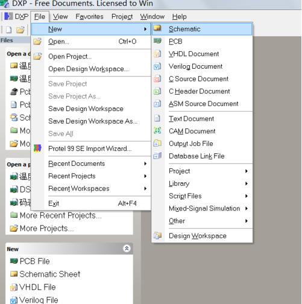Click the DXP menu label
Screen dimensions: 302x304
click(22, 16)
